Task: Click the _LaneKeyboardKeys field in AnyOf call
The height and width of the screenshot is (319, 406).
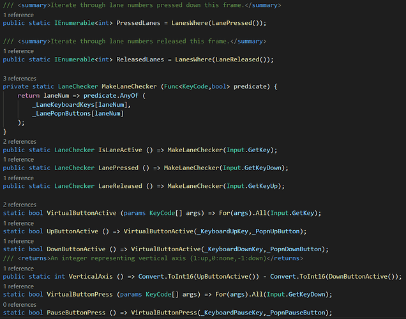Action: pos(67,105)
